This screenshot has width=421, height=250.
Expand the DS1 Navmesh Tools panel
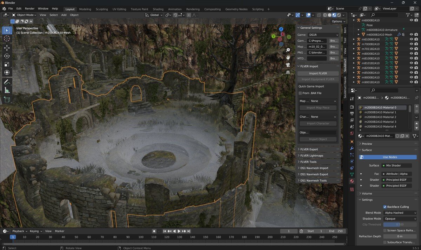coord(319,181)
